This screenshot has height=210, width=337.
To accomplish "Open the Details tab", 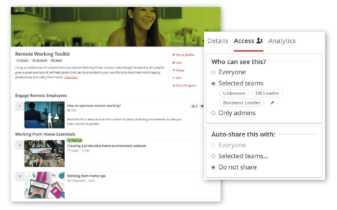I will click(x=218, y=41).
